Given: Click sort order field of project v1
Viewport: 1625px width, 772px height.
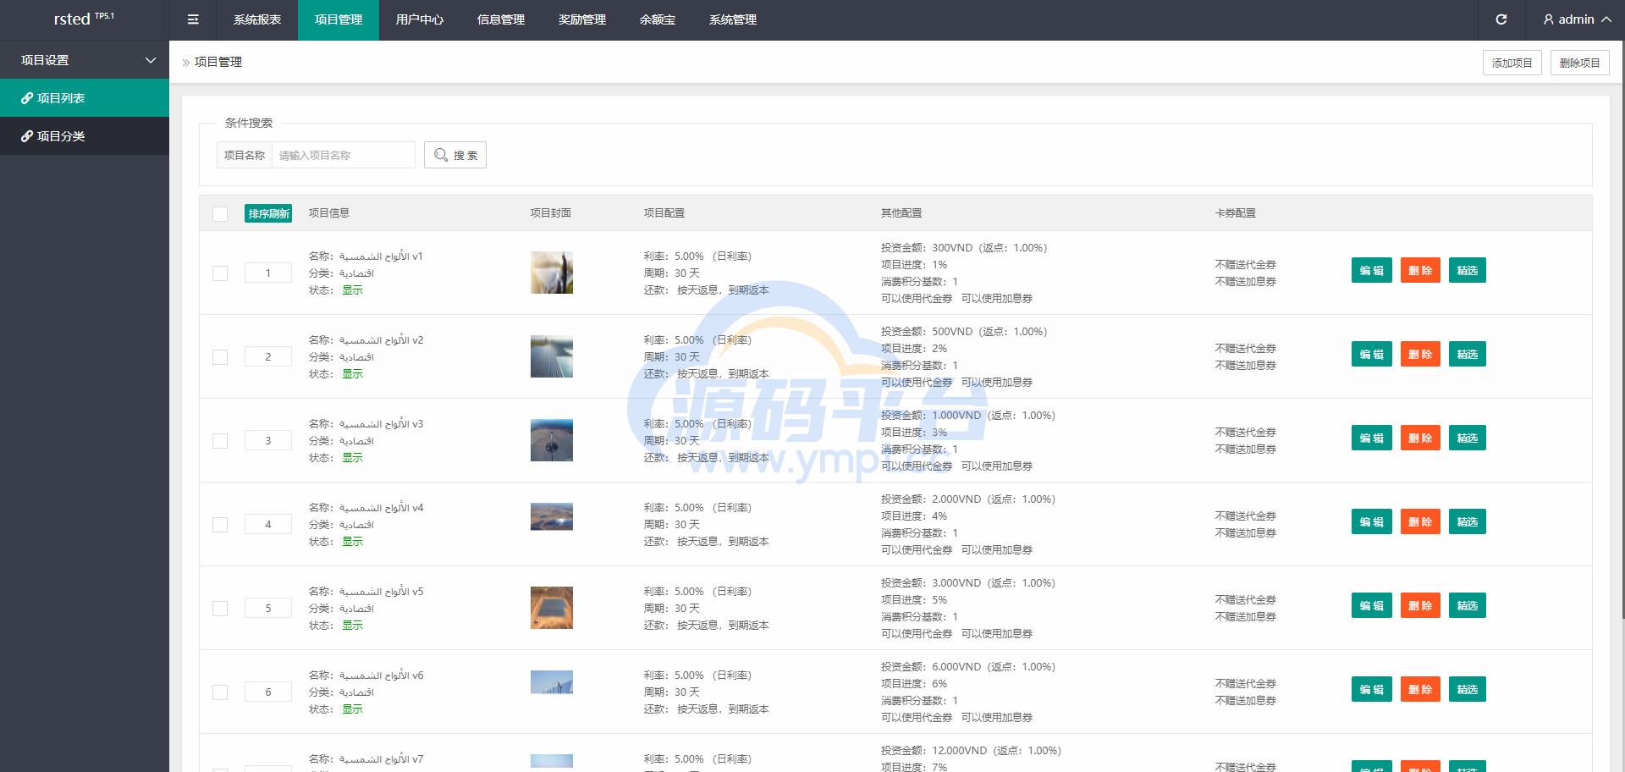Looking at the screenshot, I should pos(268,273).
